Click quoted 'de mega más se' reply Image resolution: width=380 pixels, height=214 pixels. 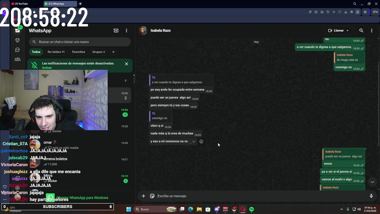(x=349, y=57)
